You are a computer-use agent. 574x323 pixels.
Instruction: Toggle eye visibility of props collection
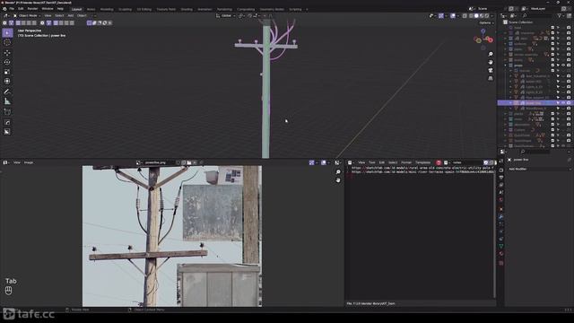(x=563, y=65)
